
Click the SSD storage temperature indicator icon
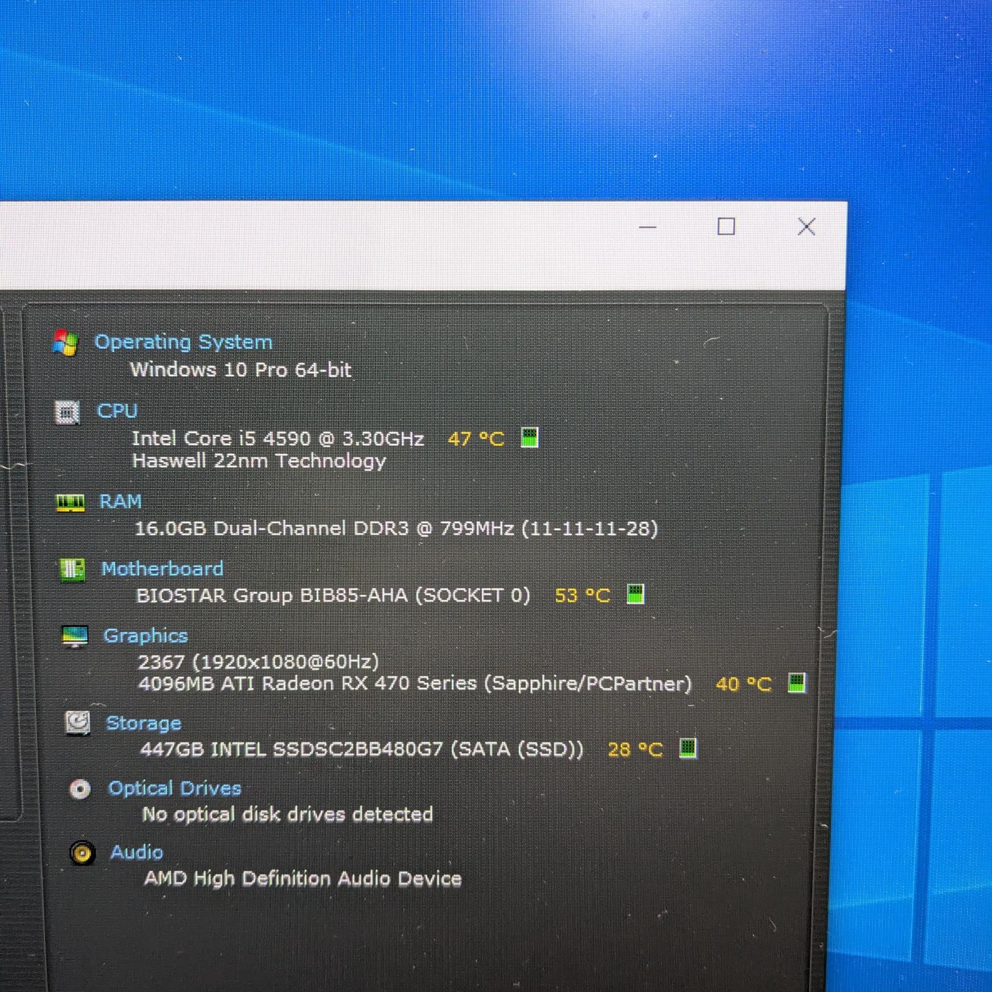(x=688, y=748)
